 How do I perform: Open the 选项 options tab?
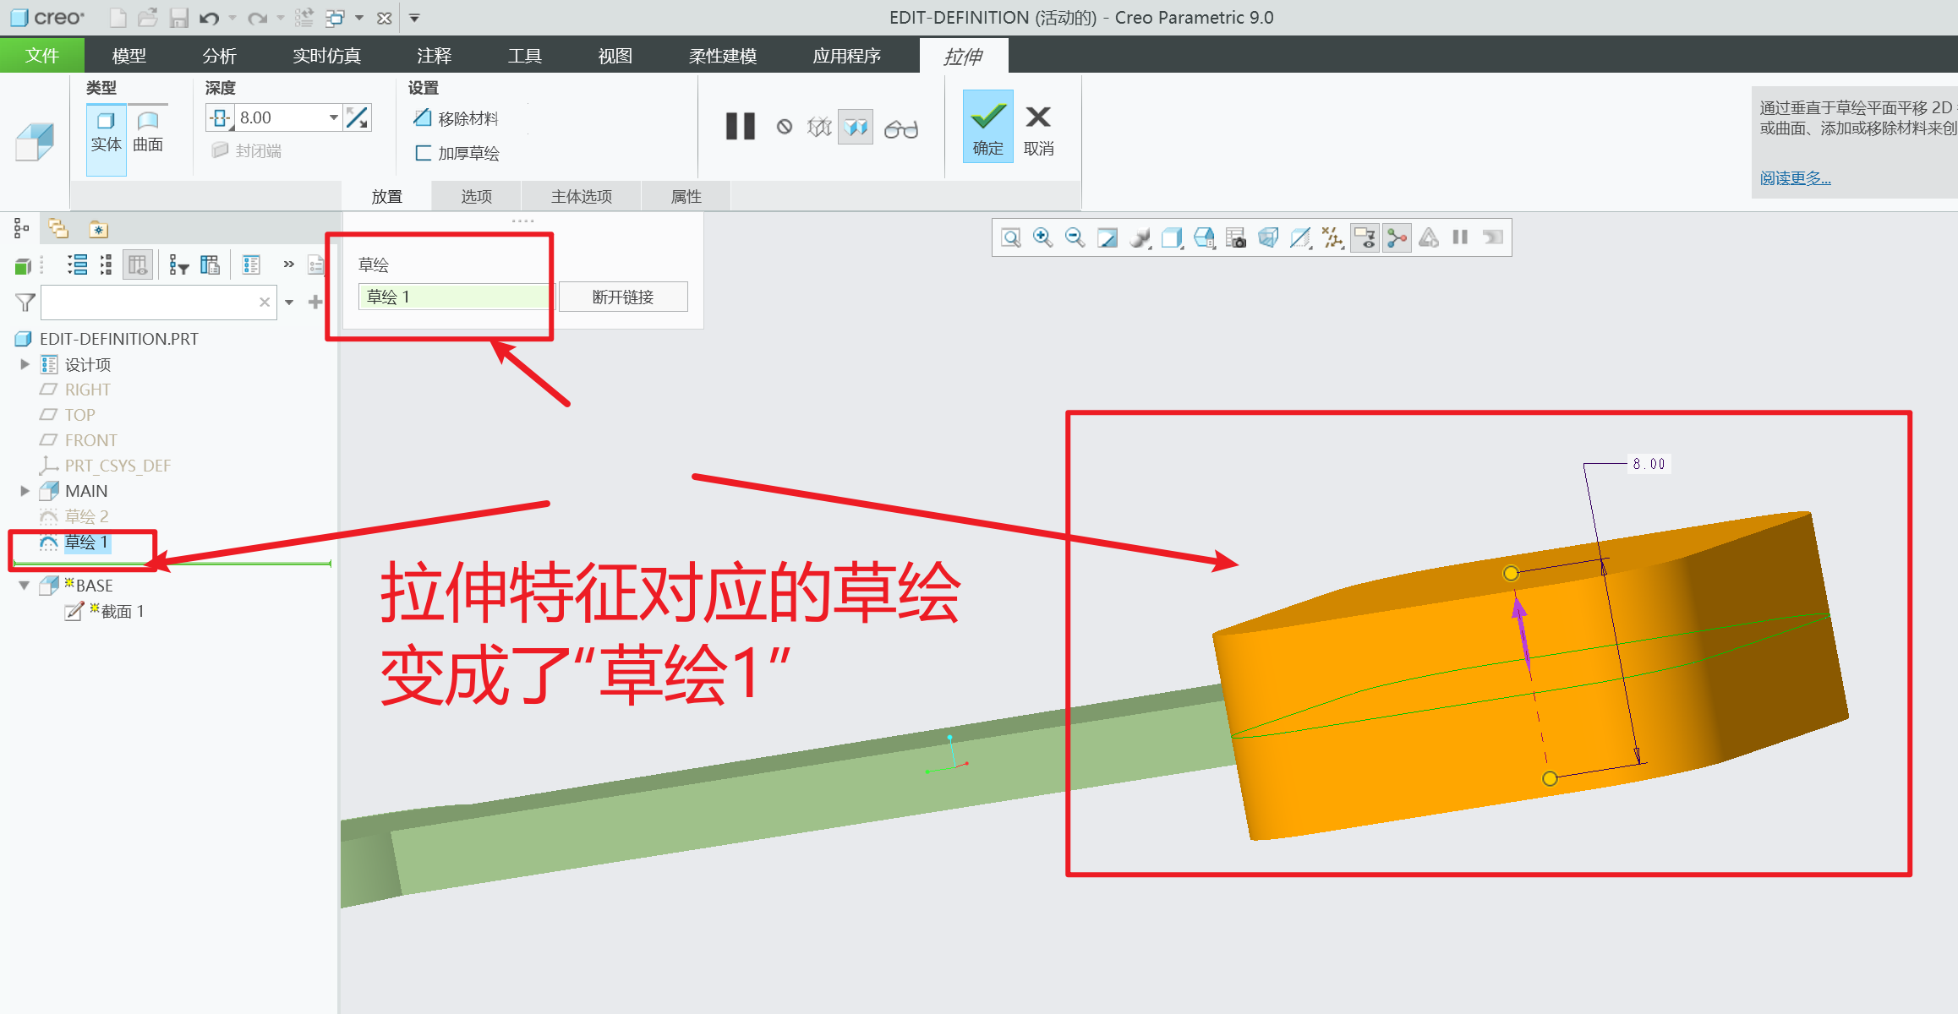(x=476, y=196)
